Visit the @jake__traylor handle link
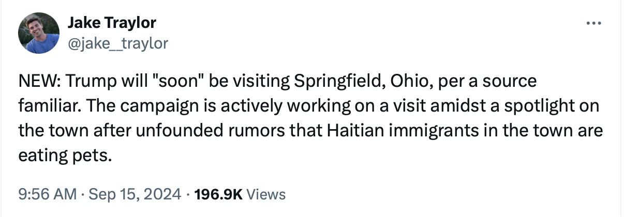The height and width of the screenshot is (217, 624). (x=118, y=43)
